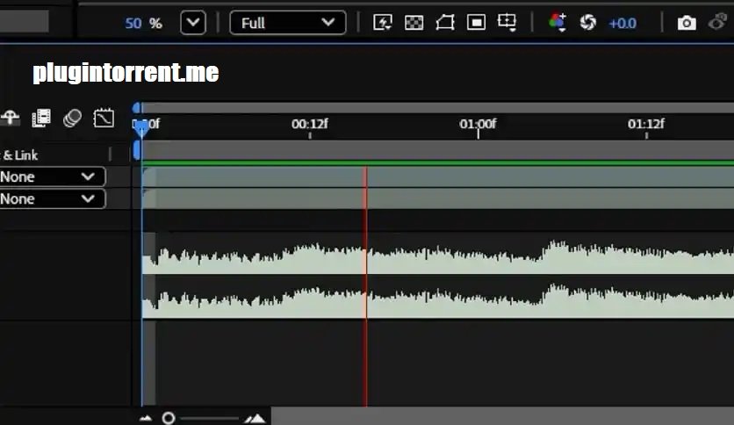734x425 pixels.
Task: Select the first layer bar in timeline
Action: [438, 176]
